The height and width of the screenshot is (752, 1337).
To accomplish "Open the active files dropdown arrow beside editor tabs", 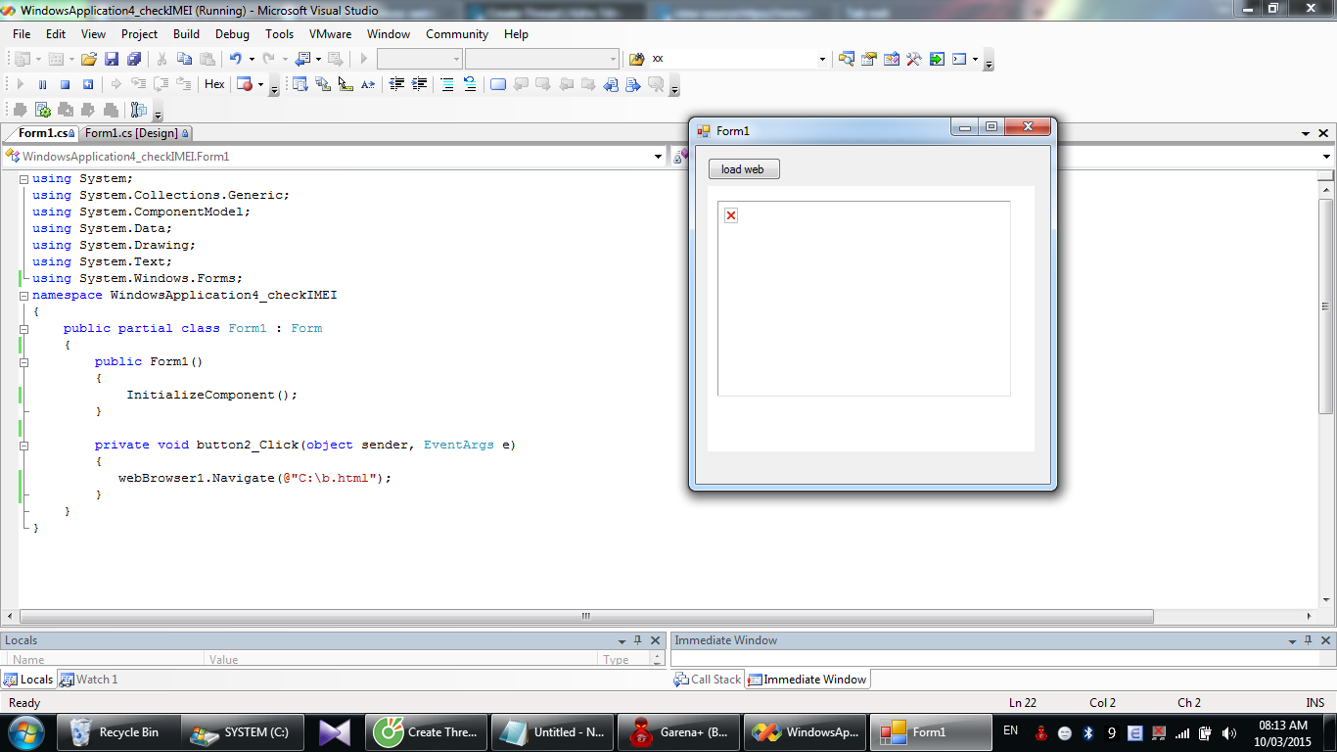I will (x=1306, y=133).
